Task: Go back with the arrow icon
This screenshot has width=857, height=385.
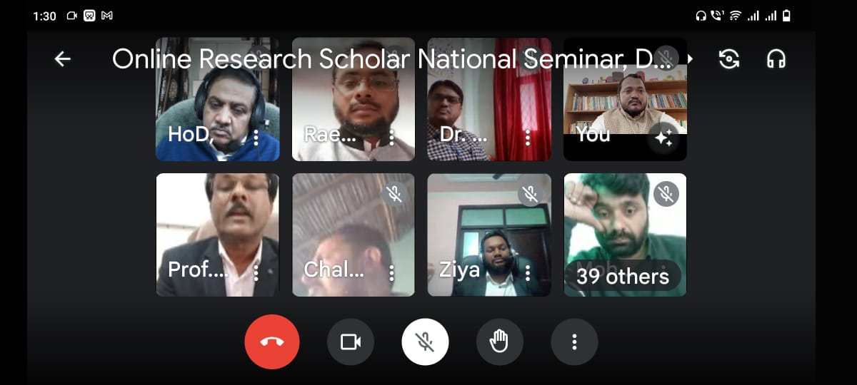Action: (63, 59)
